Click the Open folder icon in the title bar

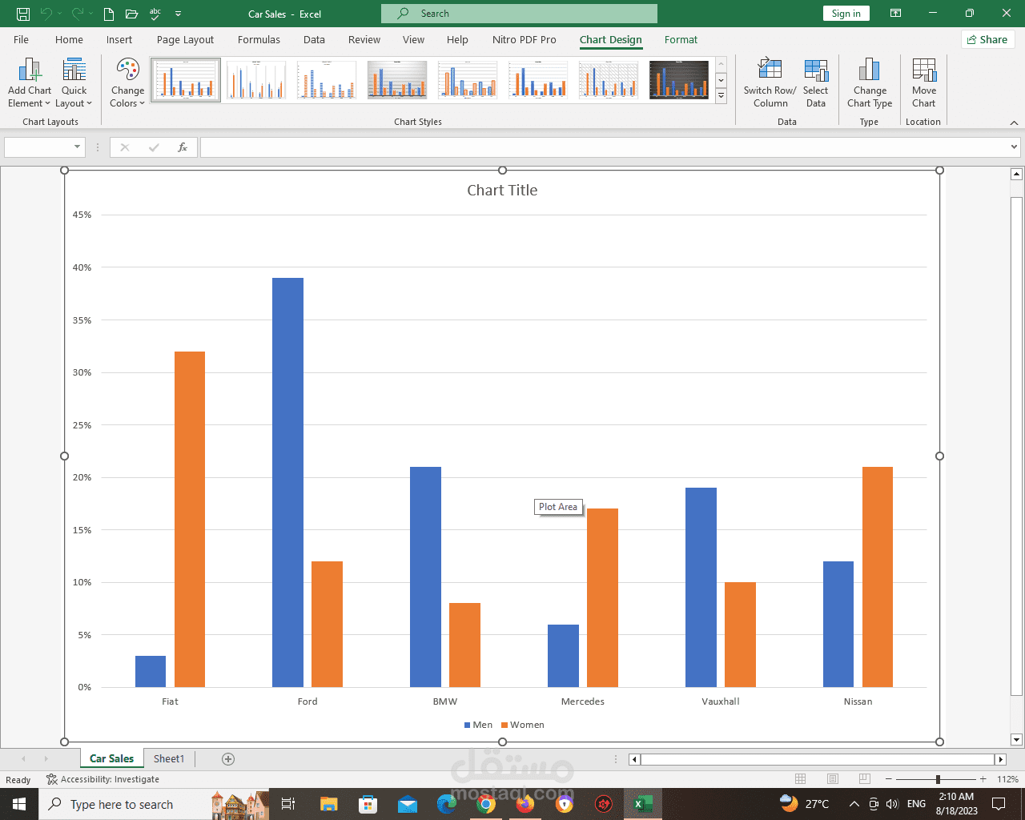point(132,14)
